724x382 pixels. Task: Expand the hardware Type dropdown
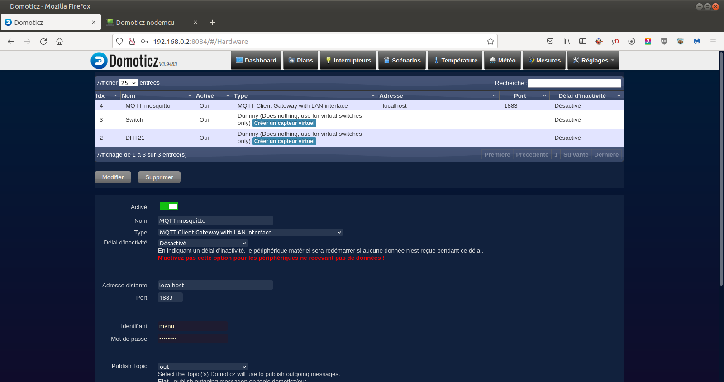click(x=250, y=232)
